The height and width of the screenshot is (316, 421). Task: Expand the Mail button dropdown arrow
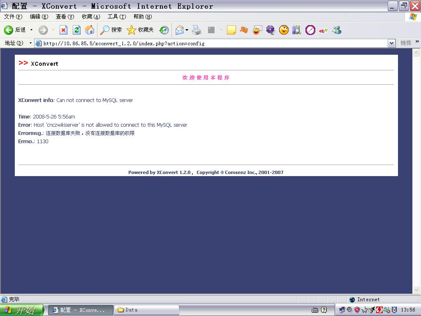[x=187, y=30]
